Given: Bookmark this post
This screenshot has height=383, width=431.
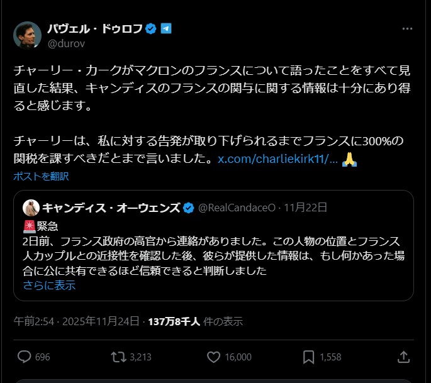Looking at the screenshot, I should 308,357.
